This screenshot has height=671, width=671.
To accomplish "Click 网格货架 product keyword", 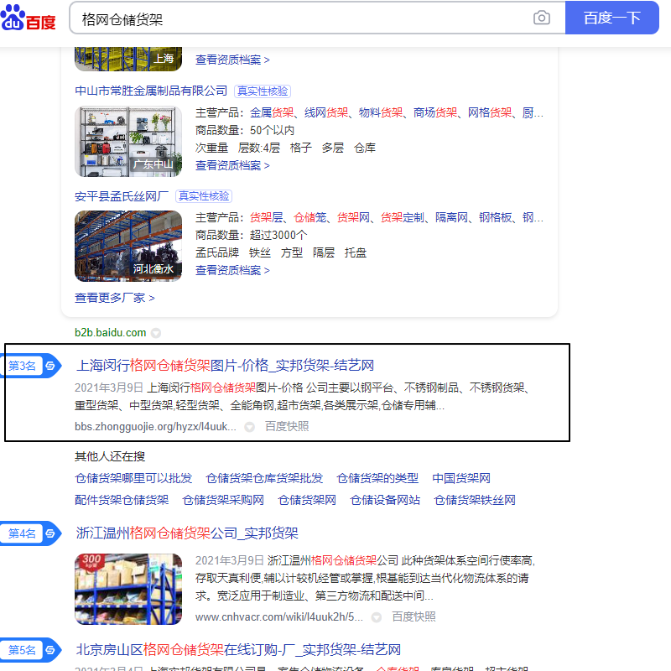I will point(490,112).
